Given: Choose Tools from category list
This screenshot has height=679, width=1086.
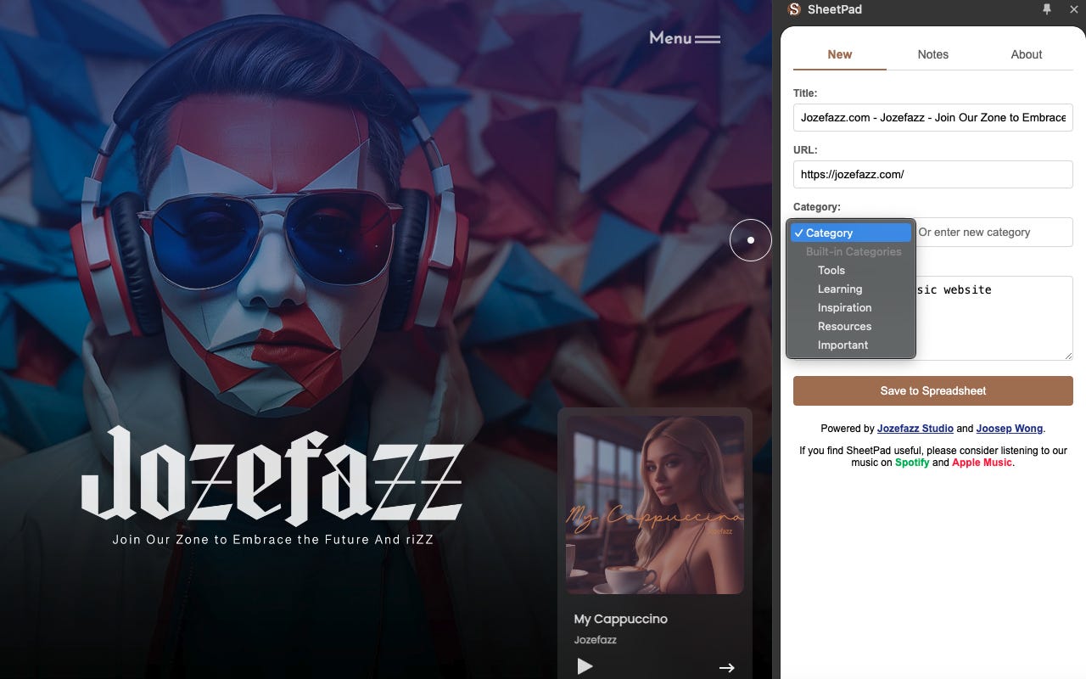Looking at the screenshot, I should click(851, 270).
